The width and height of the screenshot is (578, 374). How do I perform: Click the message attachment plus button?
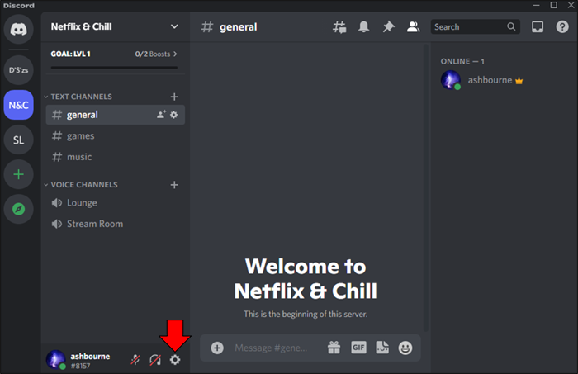point(217,348)
